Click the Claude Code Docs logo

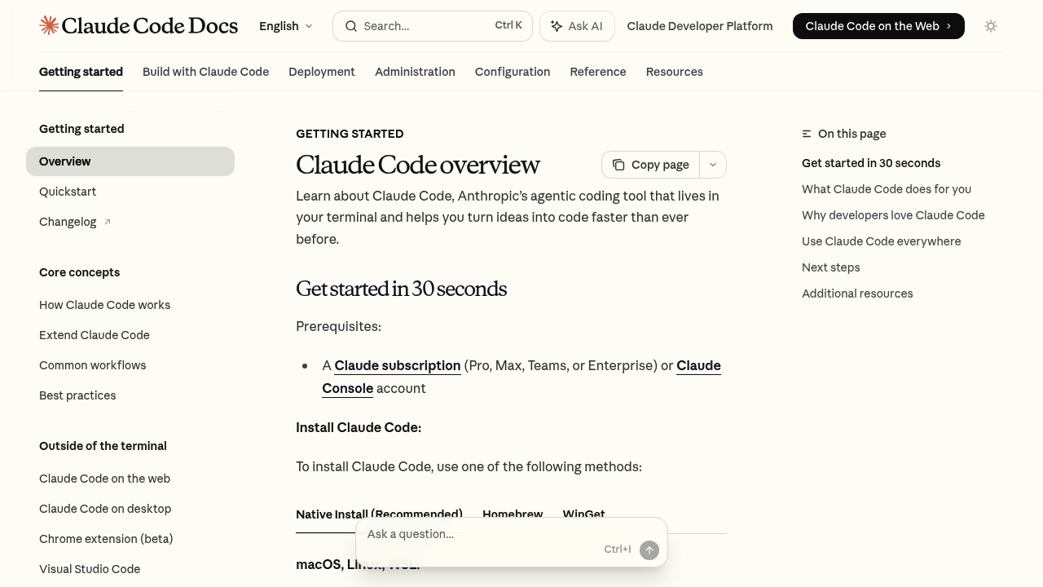click(x=139, y=25)
